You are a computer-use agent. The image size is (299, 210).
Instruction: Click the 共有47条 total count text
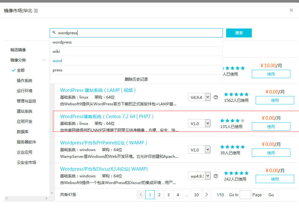tap(68, 195)
